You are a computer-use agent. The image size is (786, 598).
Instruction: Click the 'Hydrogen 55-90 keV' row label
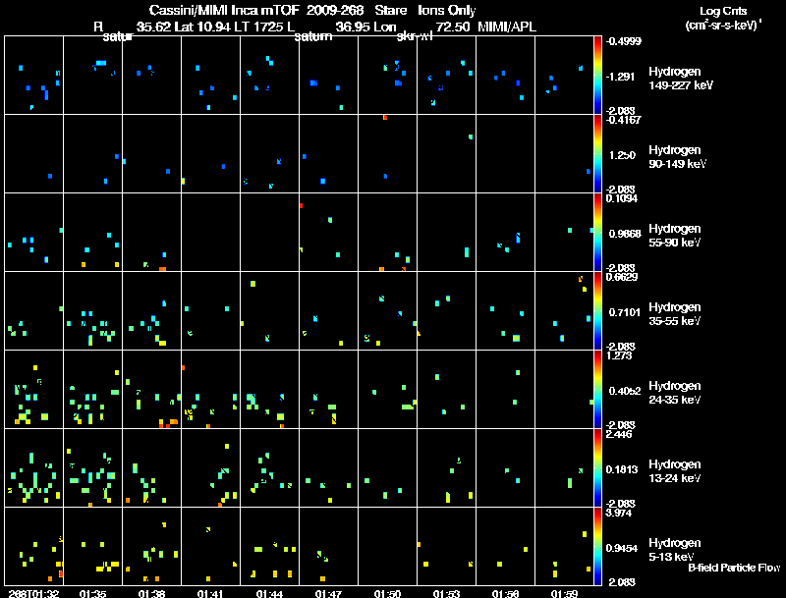(x=675, y=236)
